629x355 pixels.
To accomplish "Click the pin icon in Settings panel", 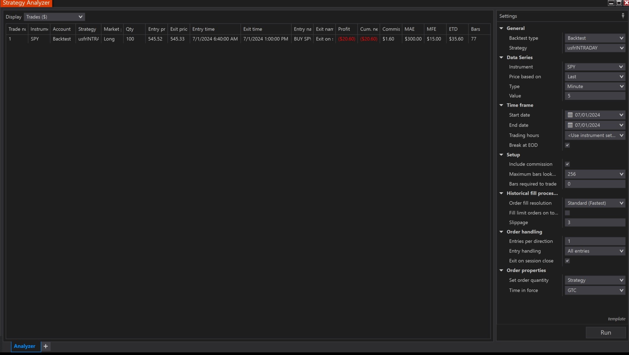I will (x=623, y=16).
